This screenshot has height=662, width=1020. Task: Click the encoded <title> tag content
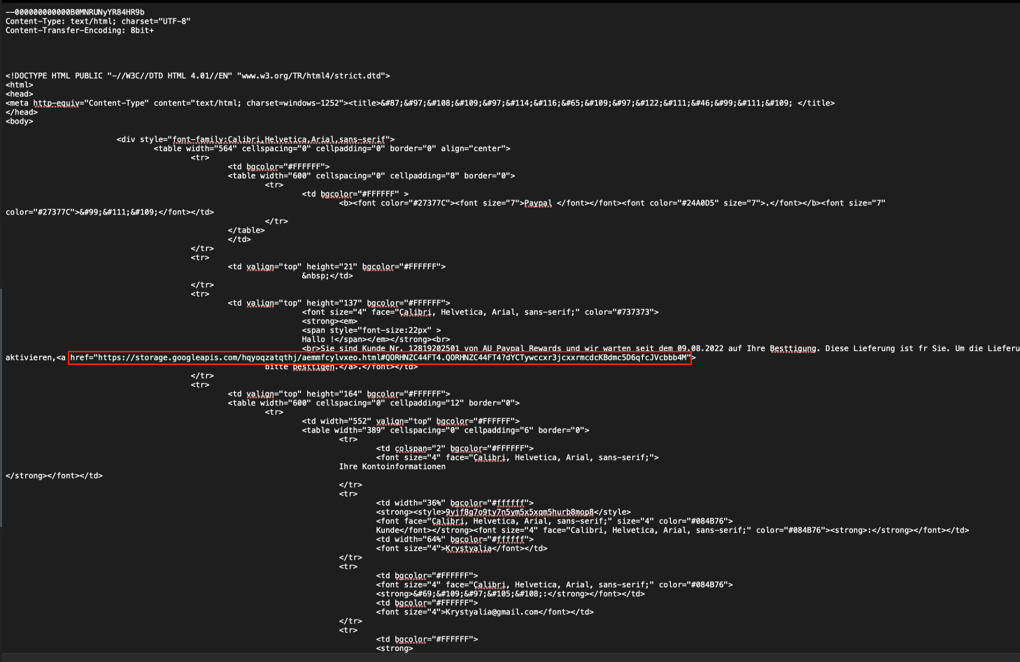(x=588, y=103)
